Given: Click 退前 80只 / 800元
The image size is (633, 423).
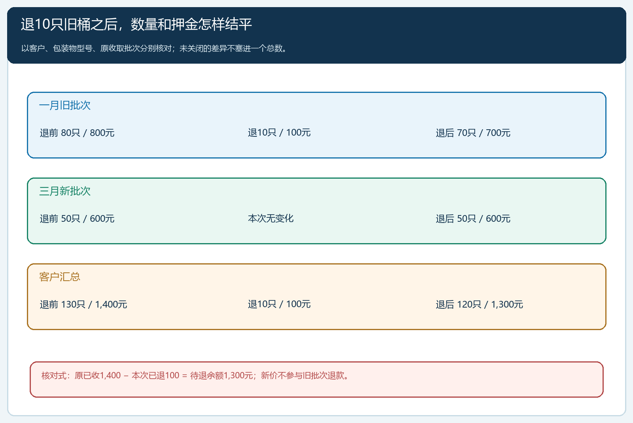Looking at the screenshot, I should coord(77,133).
